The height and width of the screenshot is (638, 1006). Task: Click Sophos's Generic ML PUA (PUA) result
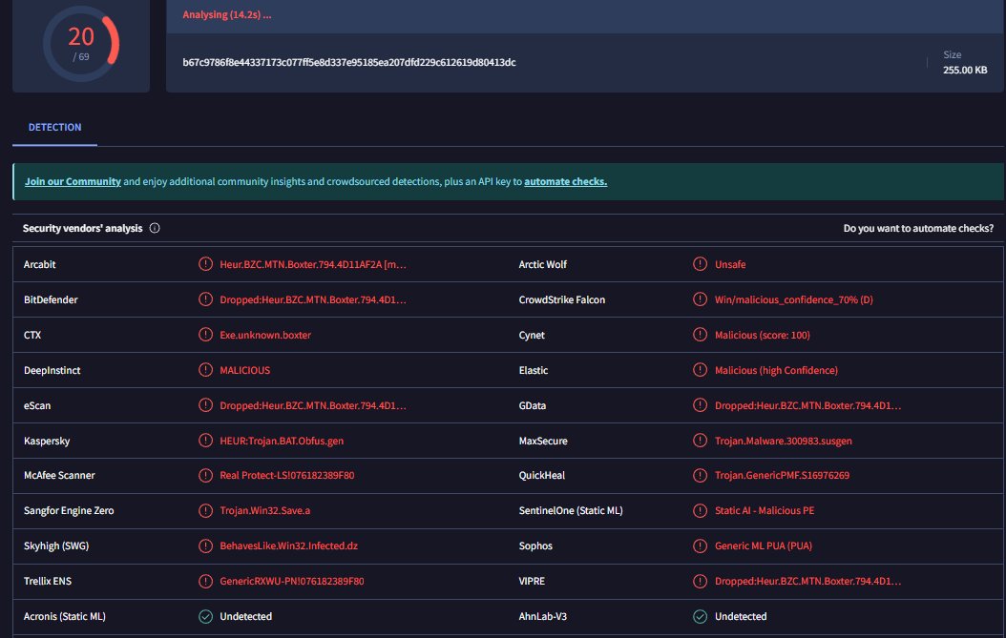tap(764, 545)
